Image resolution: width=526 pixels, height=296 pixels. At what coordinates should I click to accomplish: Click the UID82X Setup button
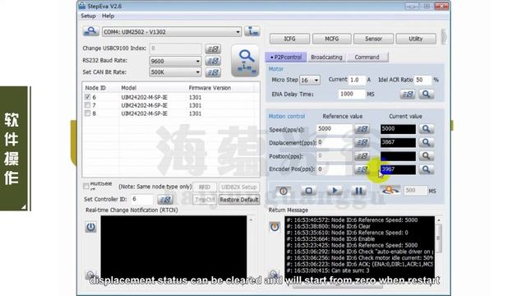[239, 187]
